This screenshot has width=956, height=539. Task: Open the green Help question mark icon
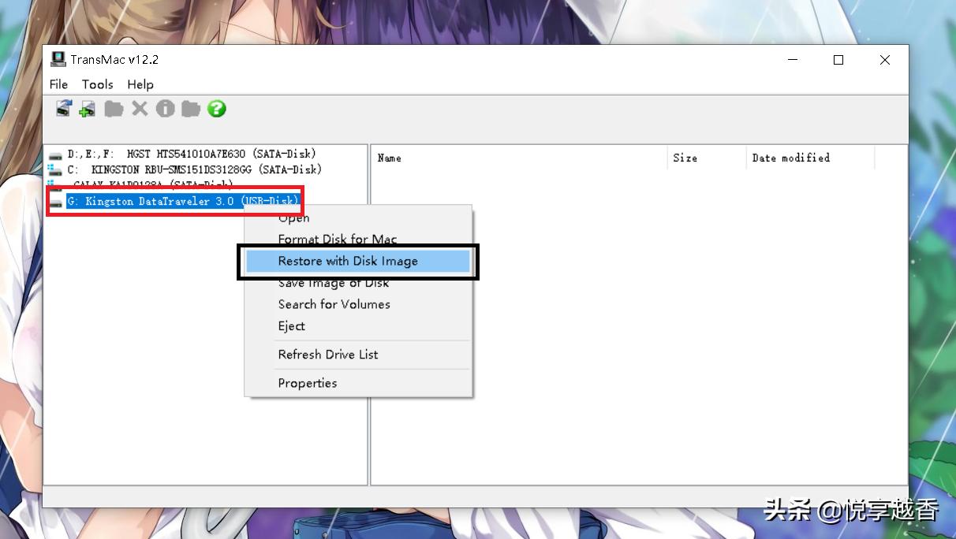[215, 109]
